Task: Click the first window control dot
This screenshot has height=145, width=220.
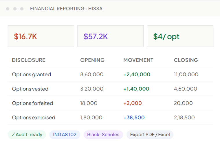Action: (x=8, y=9)
